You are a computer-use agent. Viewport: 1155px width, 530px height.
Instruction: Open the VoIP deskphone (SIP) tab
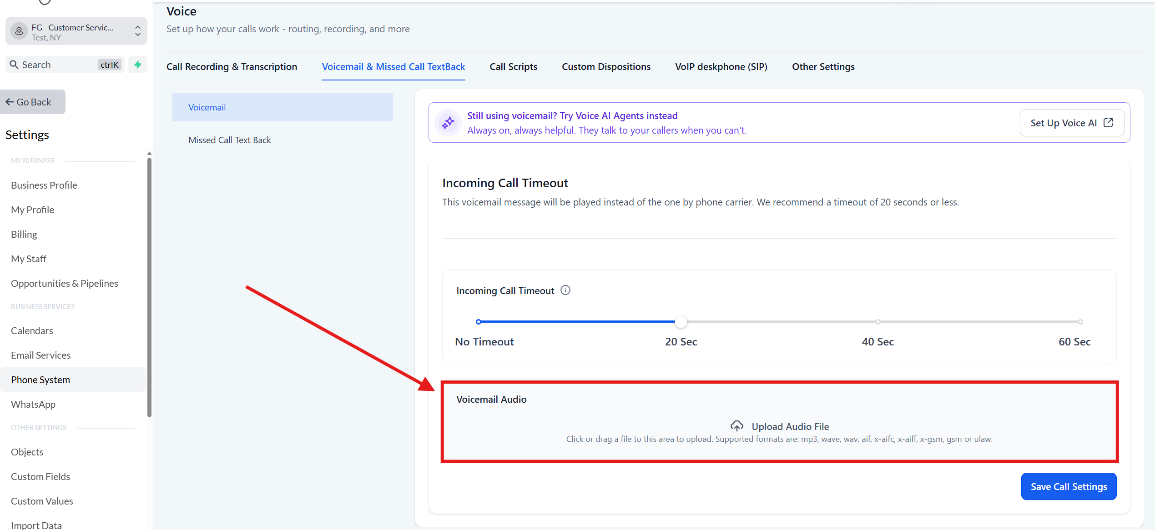(721, 66)
